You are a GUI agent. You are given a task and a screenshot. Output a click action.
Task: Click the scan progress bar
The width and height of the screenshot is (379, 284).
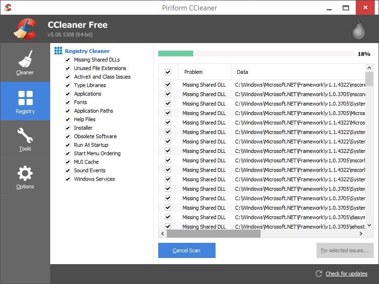point(256,53)
